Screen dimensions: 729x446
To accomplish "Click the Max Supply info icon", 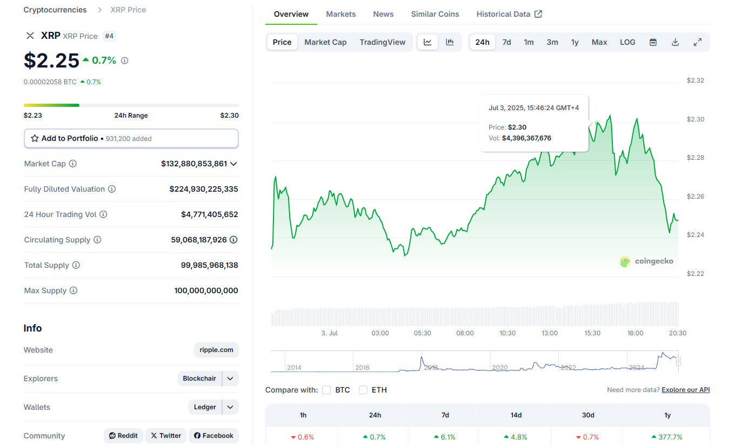I will point(73,290).
